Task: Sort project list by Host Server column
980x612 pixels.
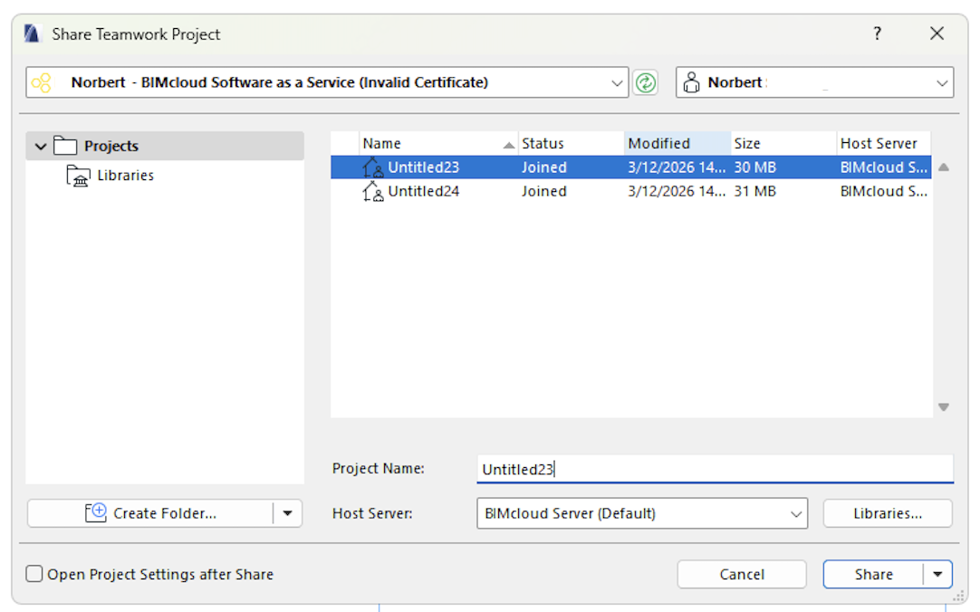Action: click(884, 144)
